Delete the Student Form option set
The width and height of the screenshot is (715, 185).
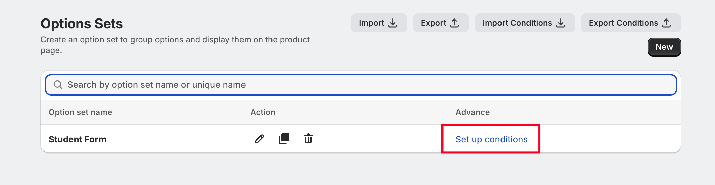click(308, 139)
